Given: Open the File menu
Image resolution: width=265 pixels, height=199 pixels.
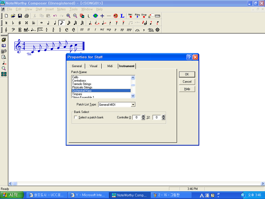Looking at the screenshot, I should pyautogui.click(x=10, y=9).
